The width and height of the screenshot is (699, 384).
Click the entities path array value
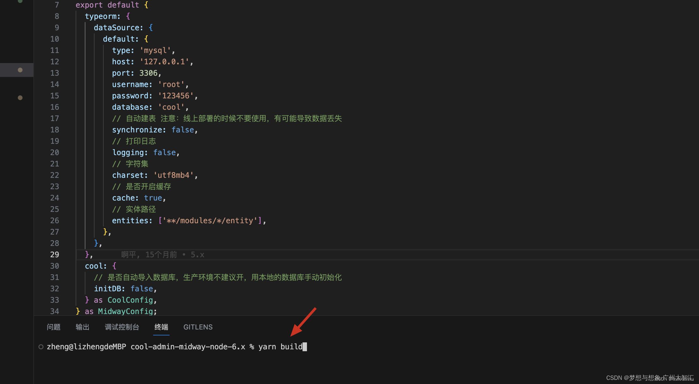[x=210, y=221]
